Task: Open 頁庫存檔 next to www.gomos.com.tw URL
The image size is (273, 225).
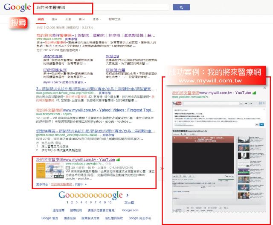Action: [x=105, y=93]
